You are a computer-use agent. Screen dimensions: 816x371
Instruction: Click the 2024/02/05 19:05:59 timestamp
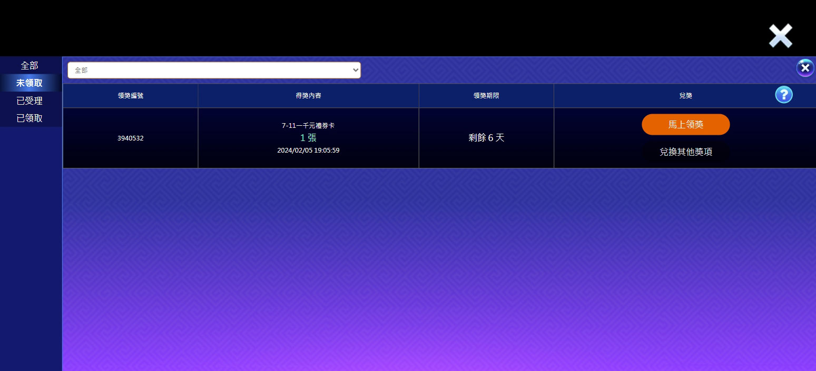click(x=308, y=151)
